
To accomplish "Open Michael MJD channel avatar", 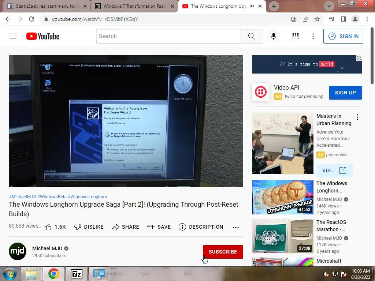I will coord(18,251).
